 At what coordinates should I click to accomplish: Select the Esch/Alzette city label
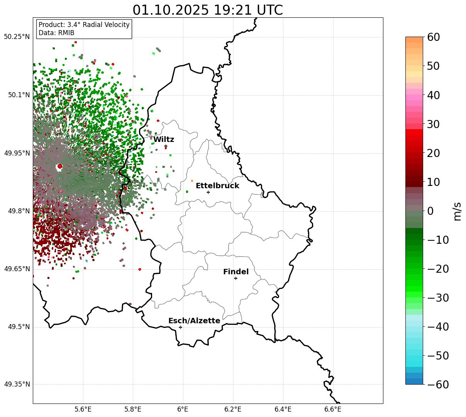point(194,321)
